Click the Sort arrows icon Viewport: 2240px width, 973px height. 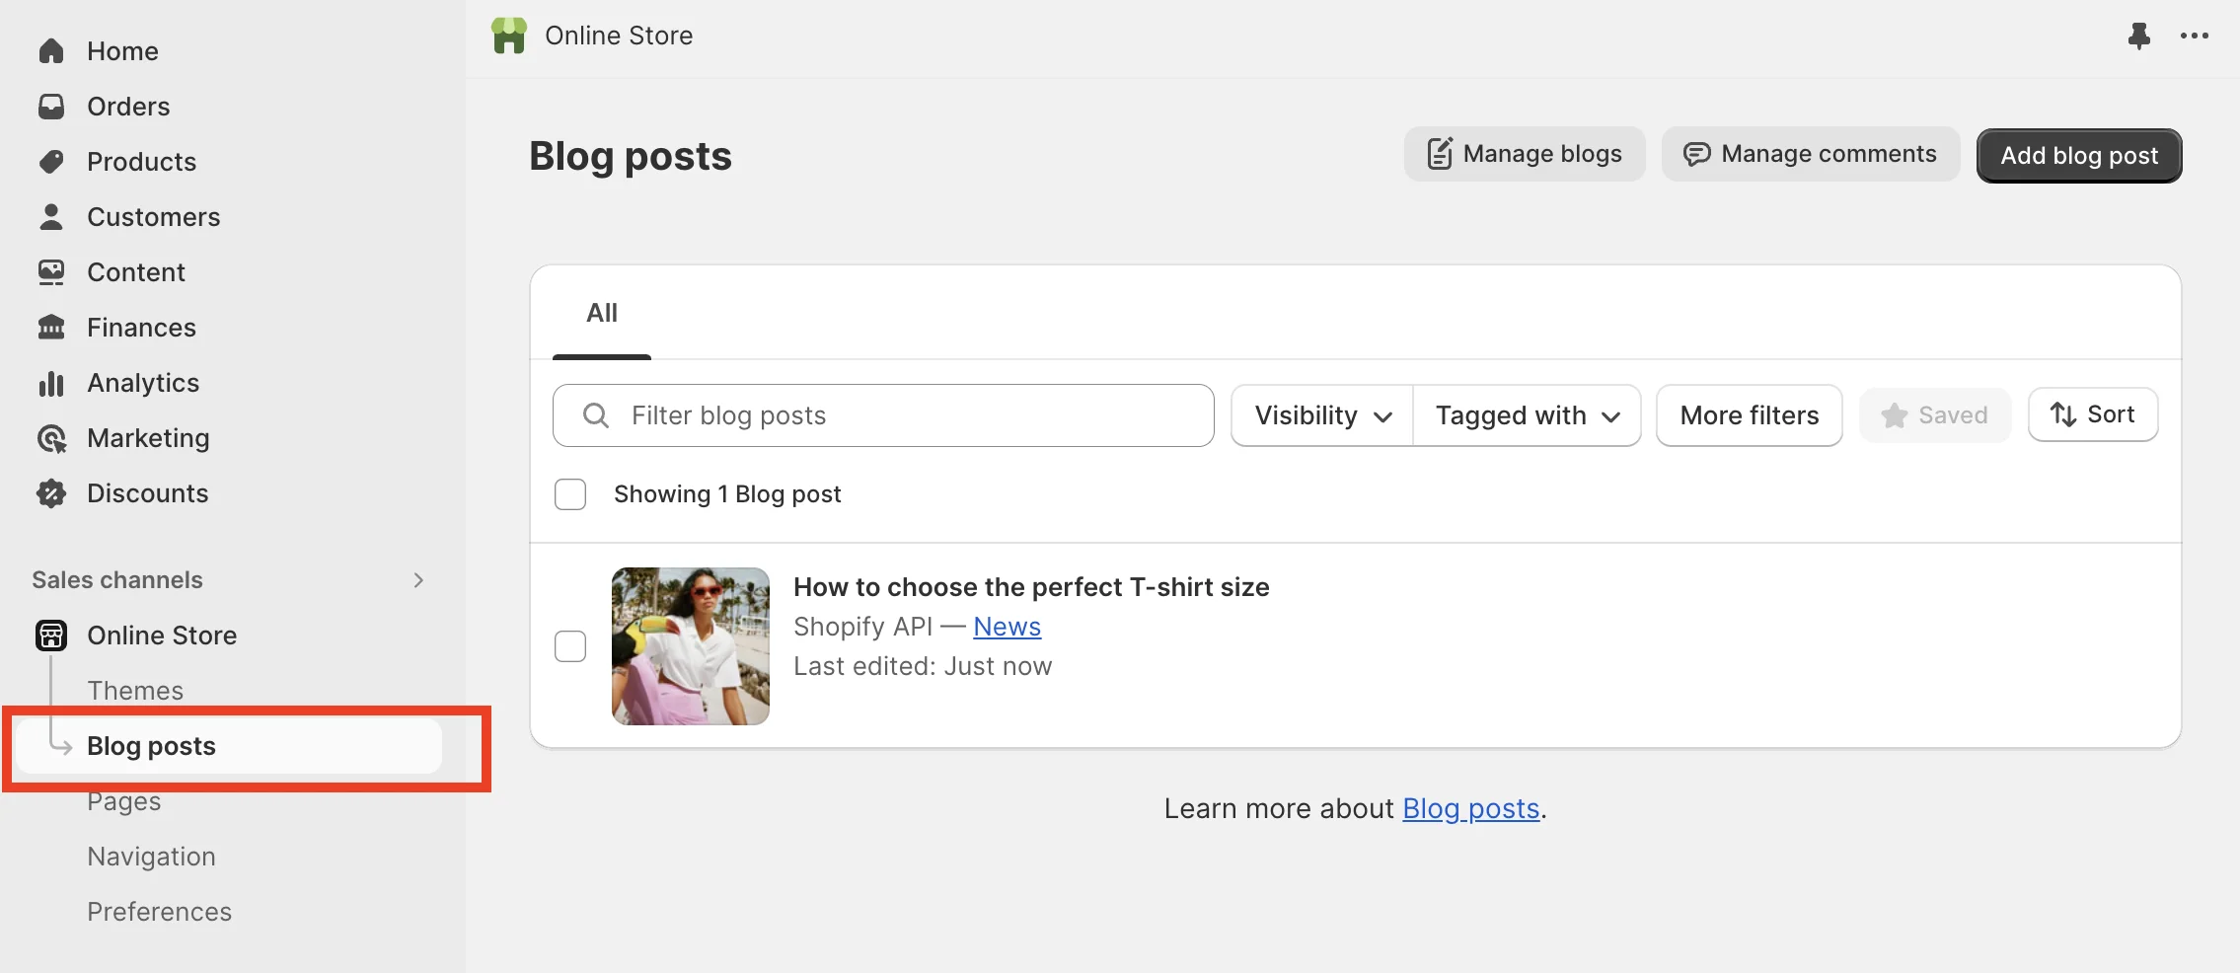pos(2063,414)
